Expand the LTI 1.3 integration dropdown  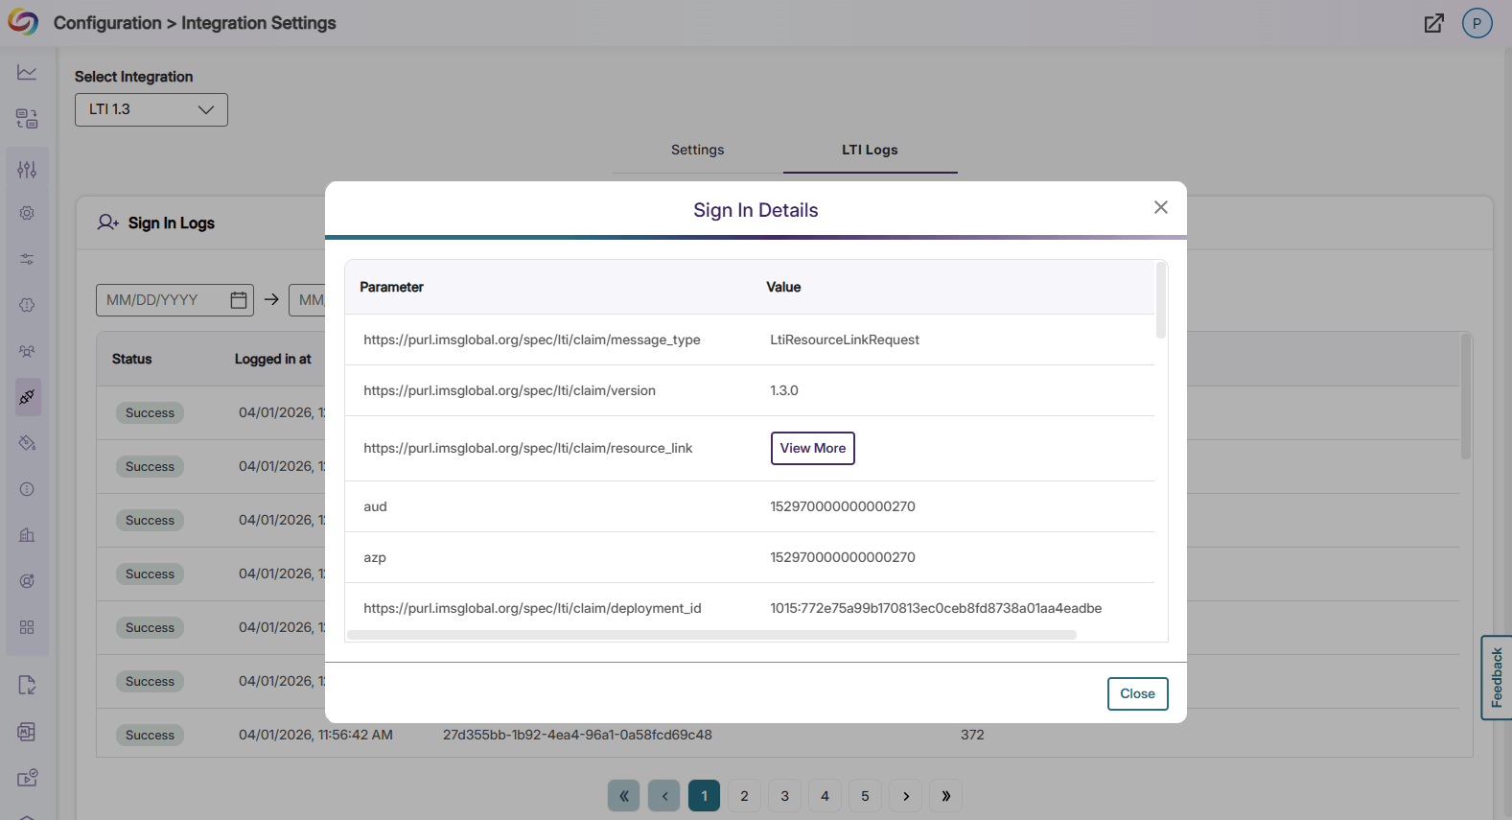(151, 109)
